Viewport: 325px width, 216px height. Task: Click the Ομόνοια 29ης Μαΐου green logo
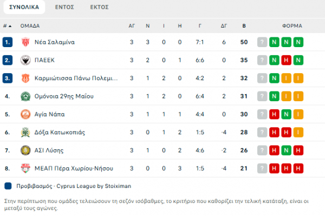25,96
